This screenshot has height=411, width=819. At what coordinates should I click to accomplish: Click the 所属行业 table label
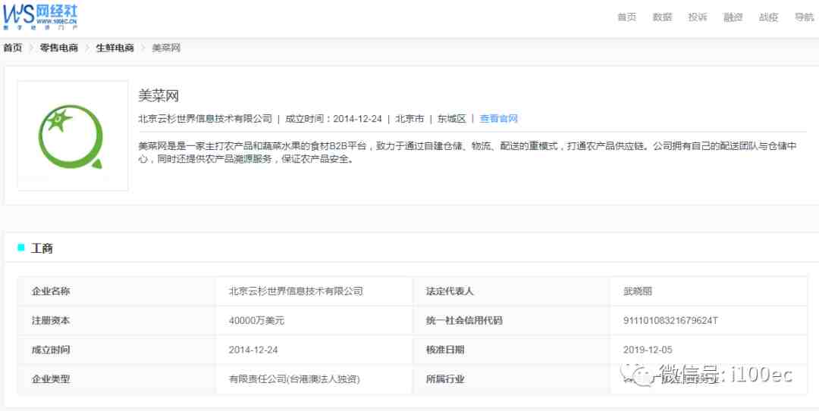(x=445, y=379)
